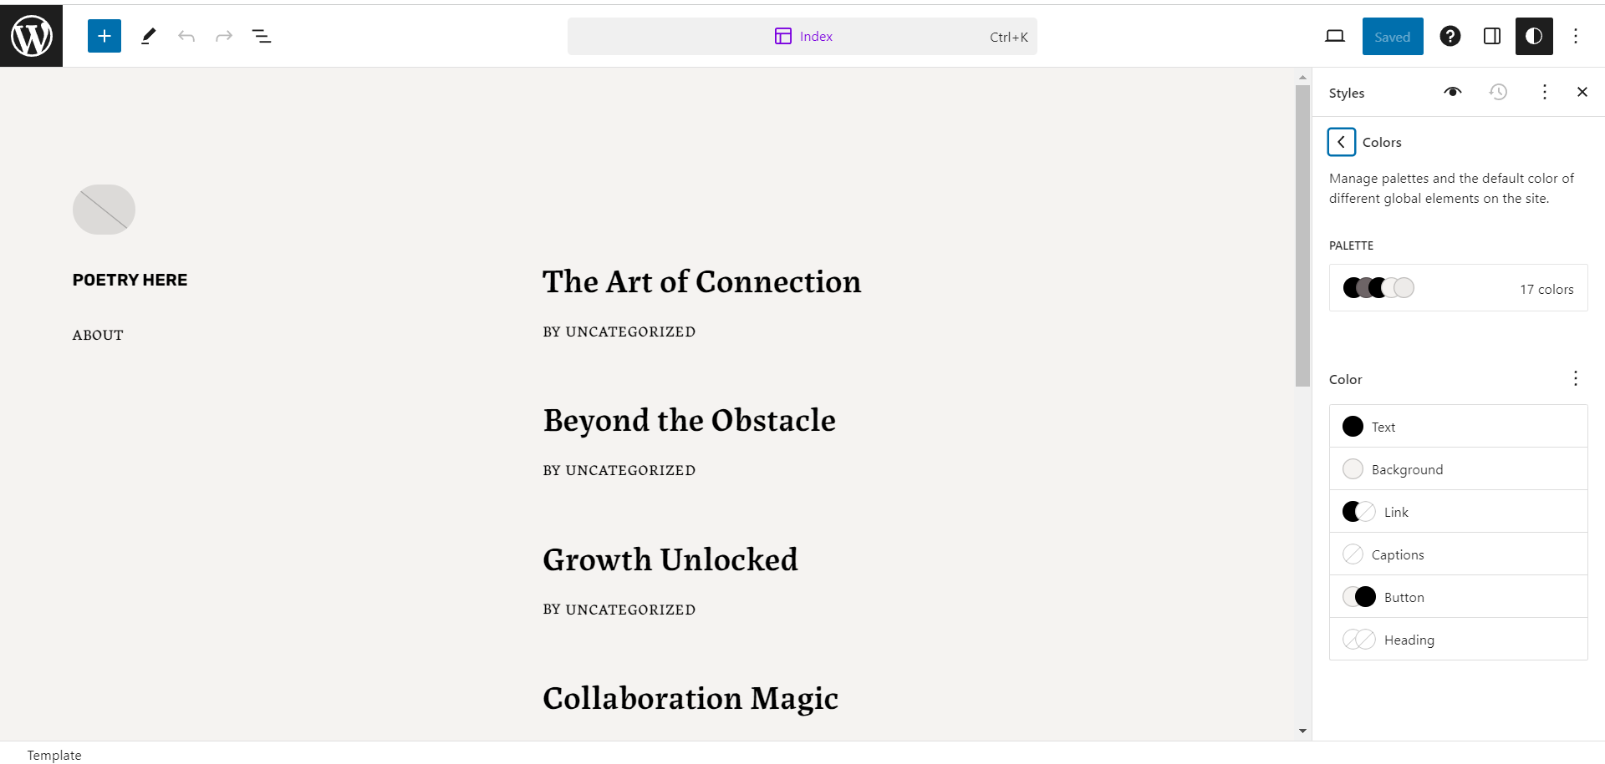Click The Art of Connection post title
Screen dimensions: 1605x764
coord(702,282)
